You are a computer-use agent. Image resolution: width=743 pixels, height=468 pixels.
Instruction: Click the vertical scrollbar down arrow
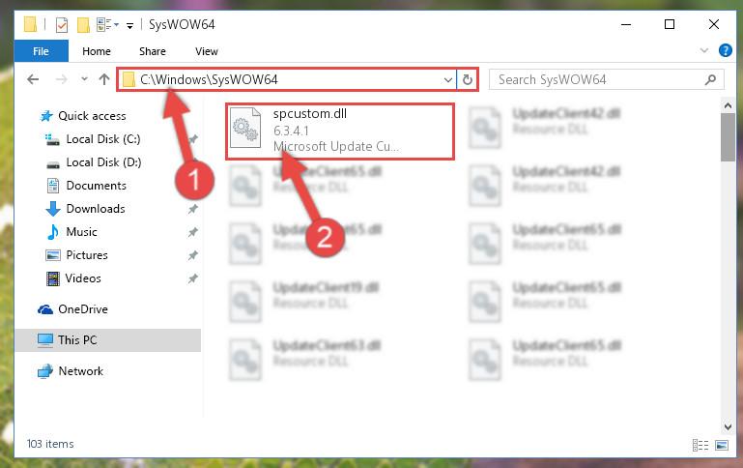click(x=728, y=426)
